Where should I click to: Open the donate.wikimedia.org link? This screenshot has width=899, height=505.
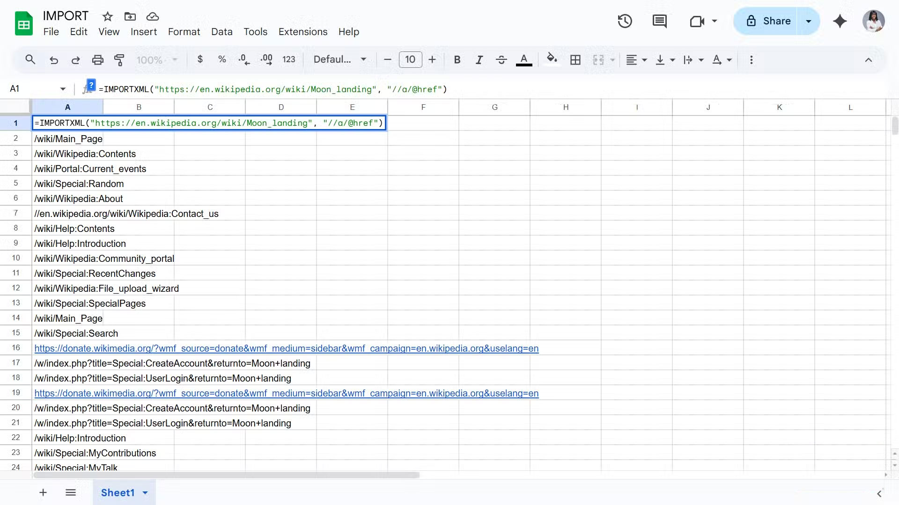pos(286,348)
